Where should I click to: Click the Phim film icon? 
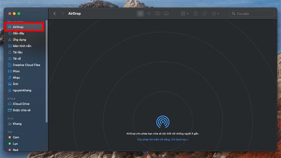(10, 71)
